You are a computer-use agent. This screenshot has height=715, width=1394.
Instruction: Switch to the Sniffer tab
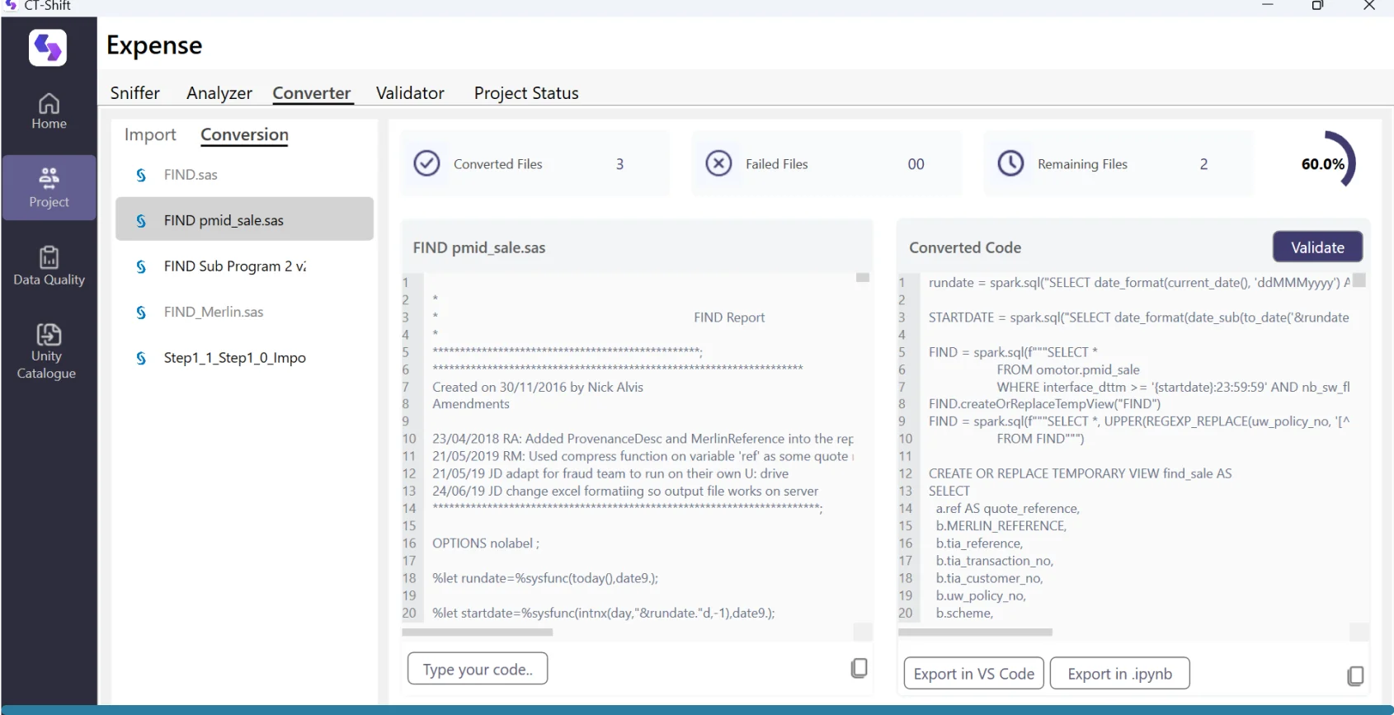pyautogui.click(x=135, y=93)
